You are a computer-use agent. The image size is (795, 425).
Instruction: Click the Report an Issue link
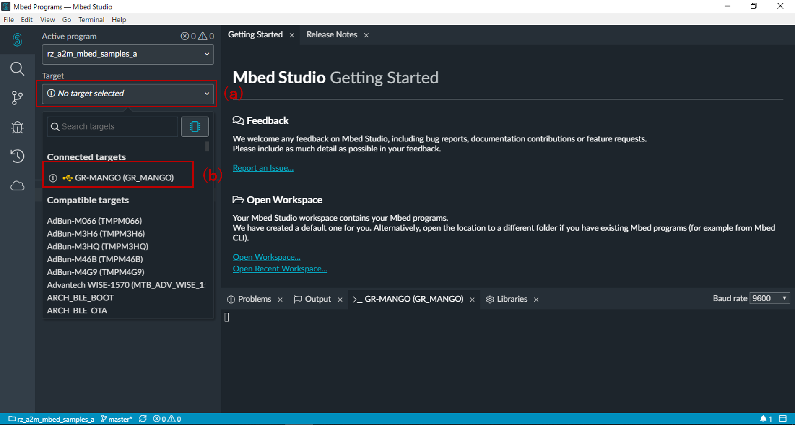coord(263,168)
